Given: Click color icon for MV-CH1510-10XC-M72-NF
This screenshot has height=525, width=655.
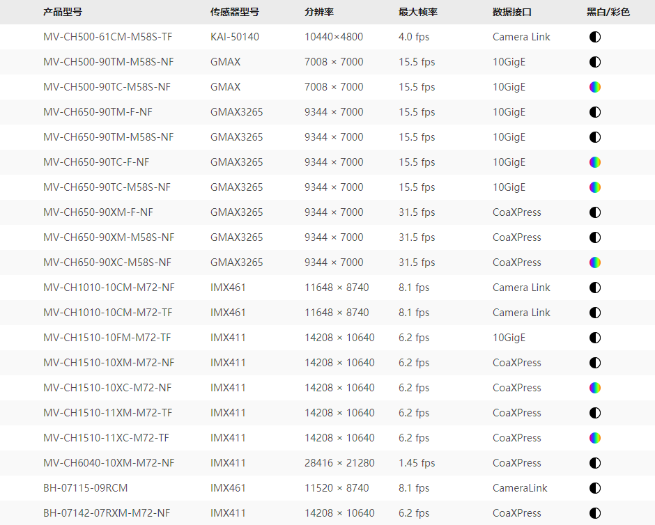Looking at the screenshot, I should (x=594, y=388).
